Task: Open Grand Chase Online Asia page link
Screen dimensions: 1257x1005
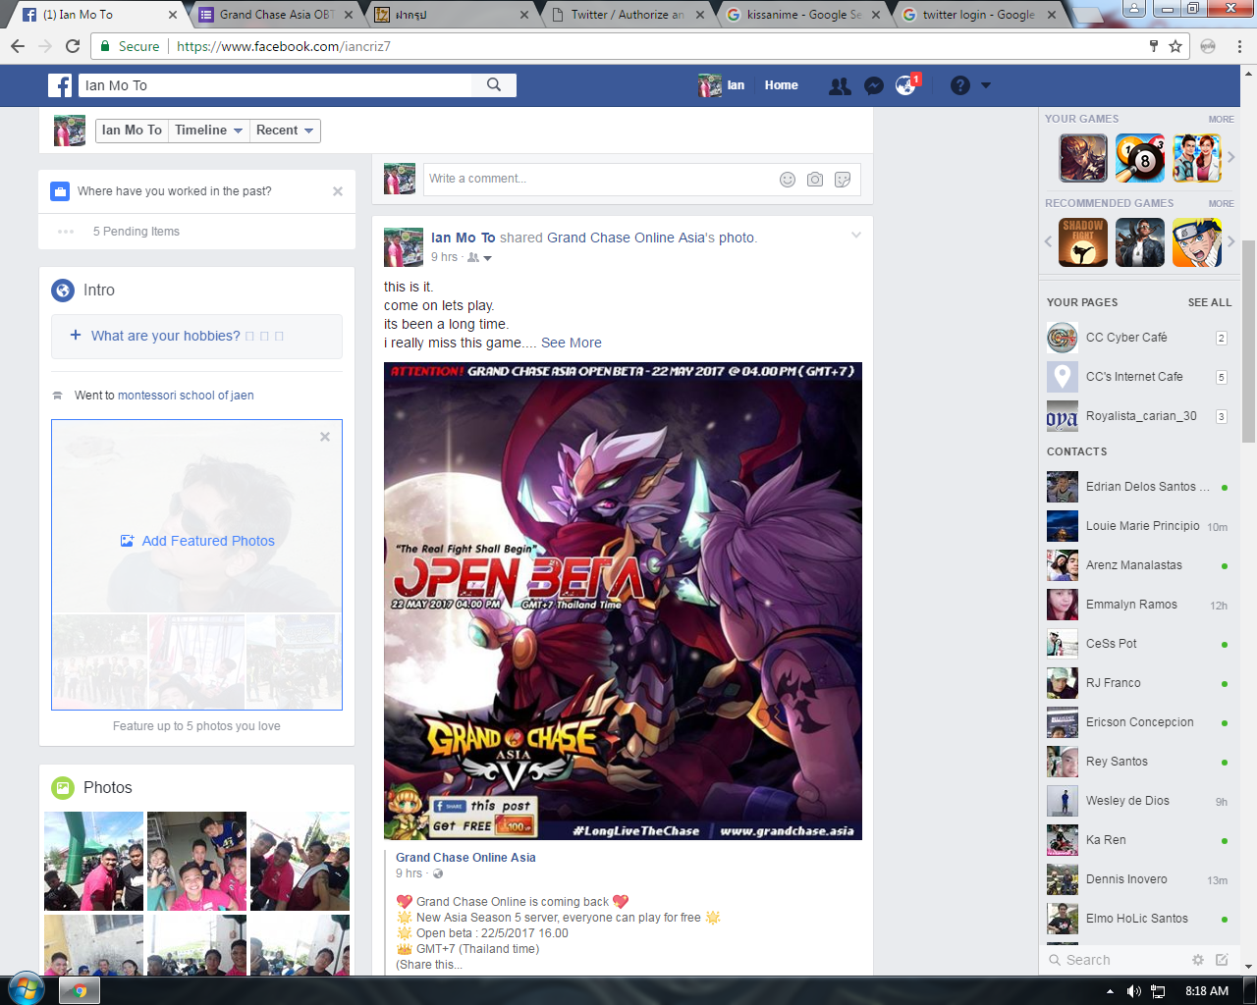Action: 465,858
